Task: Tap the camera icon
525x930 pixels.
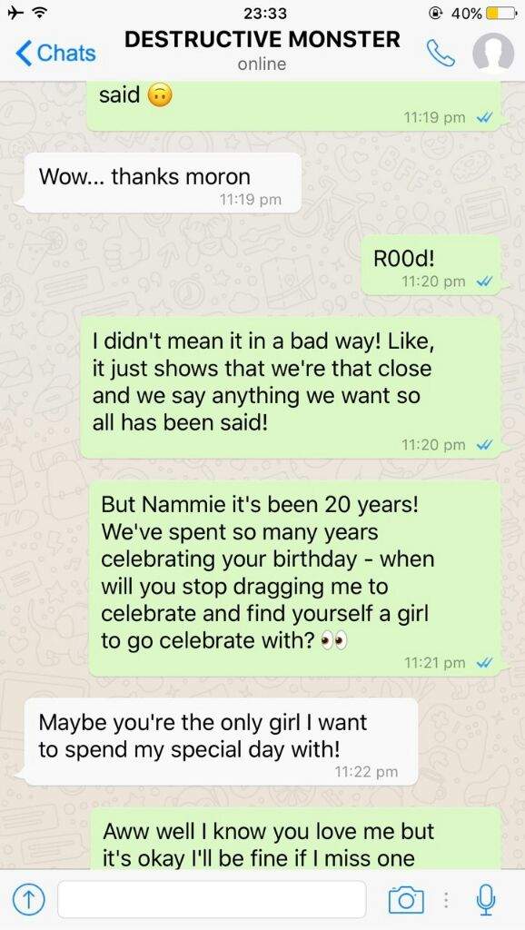Action: click(406, 900)
